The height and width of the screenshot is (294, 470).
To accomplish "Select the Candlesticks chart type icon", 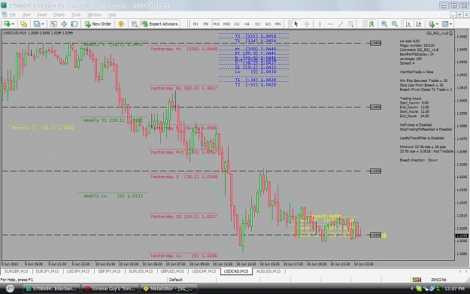I will click(371, 24).
